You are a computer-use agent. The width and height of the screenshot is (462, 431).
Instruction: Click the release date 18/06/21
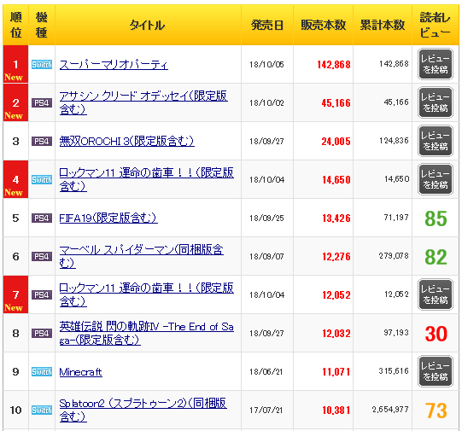coord(266,372)
